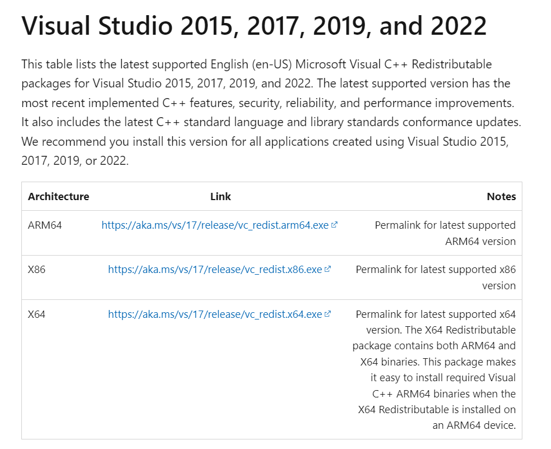
Task: Open the X86 vc_redist.x86.exe download link
Action: pos(215,269)
